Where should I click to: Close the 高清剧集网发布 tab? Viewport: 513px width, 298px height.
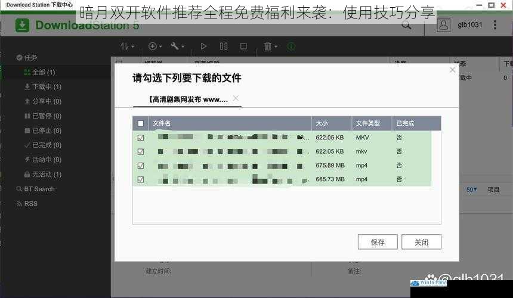tap(236, 98)
